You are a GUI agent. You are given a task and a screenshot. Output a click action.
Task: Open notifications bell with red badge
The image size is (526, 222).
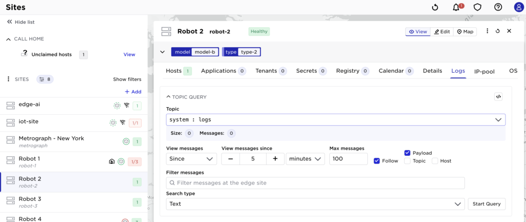coord(457,7)
